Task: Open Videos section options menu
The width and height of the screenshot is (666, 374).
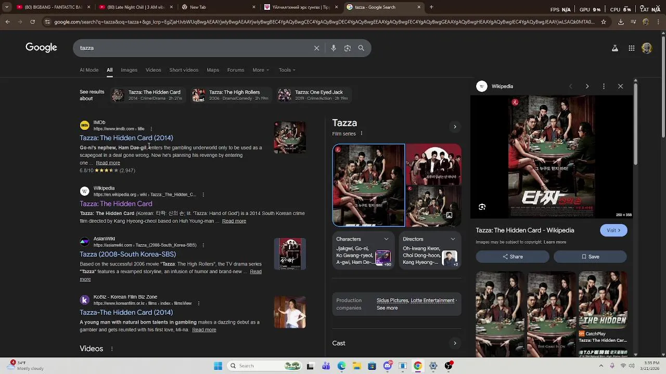Action: [x=111, y=349]
